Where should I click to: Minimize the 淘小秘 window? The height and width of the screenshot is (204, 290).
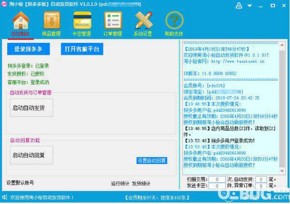(261, 6)
